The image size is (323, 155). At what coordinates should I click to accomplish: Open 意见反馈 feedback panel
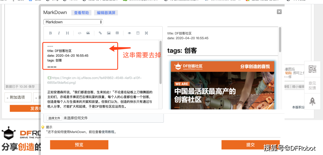click(x=312, y=86)
